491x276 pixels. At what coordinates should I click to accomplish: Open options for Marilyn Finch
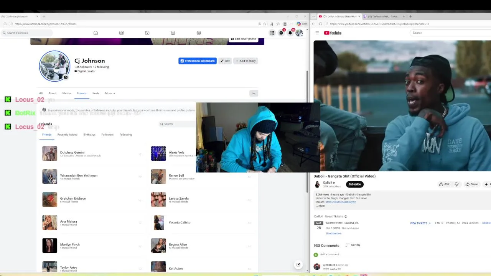coord(140,246)
